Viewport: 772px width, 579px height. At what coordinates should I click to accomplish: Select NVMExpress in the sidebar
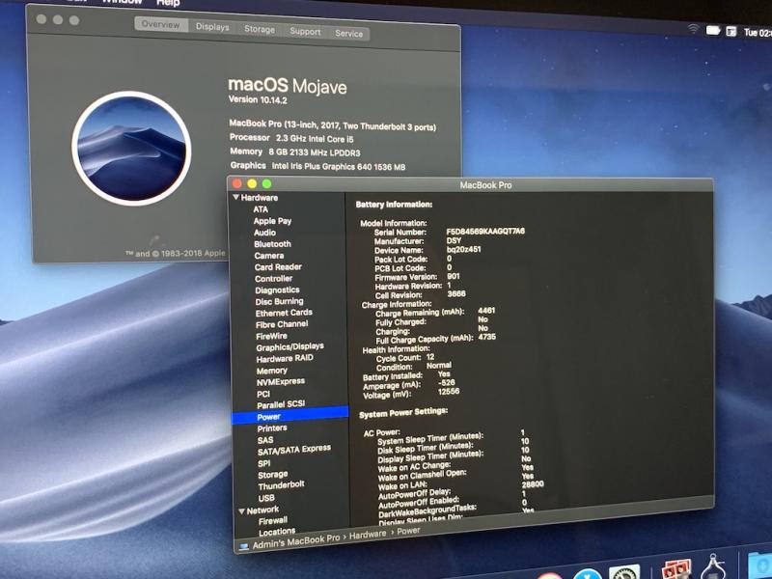(x=281, y=381)
